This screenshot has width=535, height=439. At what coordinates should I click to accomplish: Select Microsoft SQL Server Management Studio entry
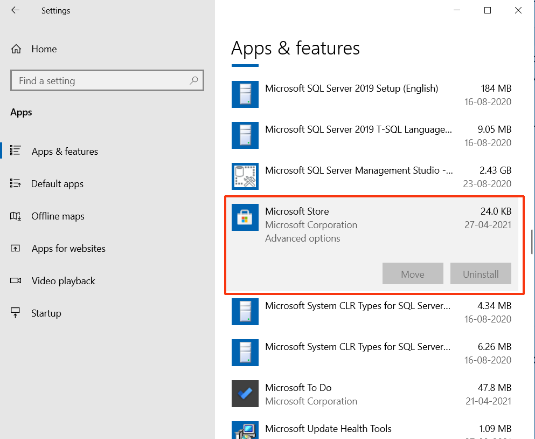371,177
